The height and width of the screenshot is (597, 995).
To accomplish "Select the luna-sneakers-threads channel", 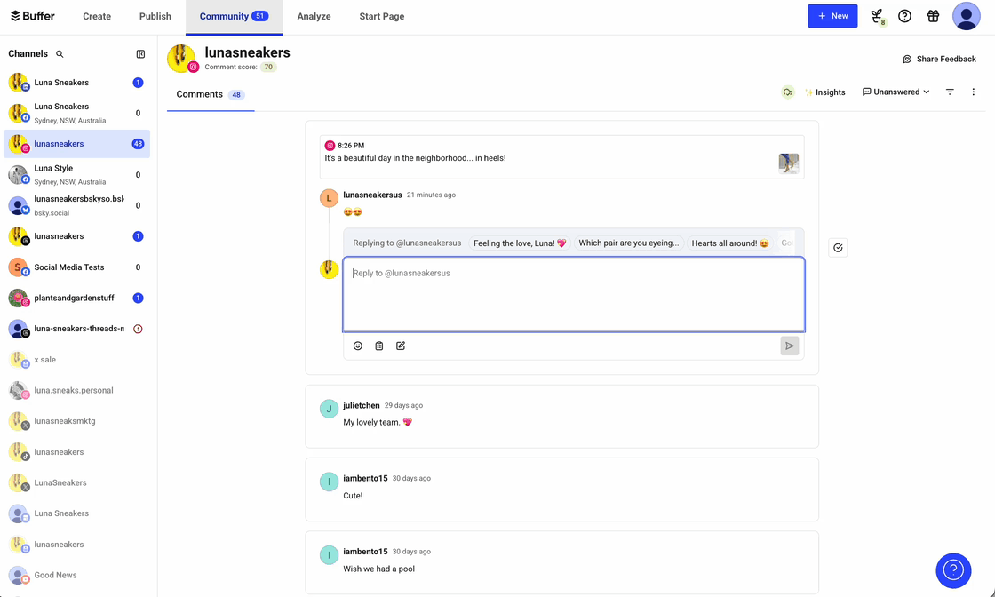I will tap(76, 329).
